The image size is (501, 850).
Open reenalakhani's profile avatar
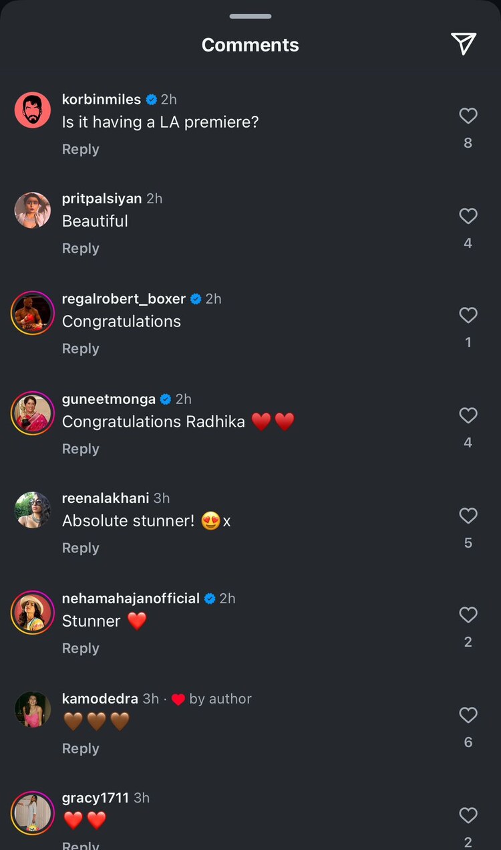point(32,510)
